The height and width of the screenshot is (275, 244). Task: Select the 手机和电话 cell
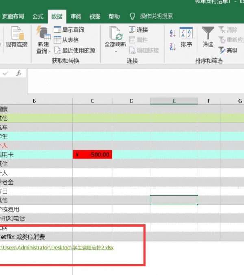click(x=36, y=218)
